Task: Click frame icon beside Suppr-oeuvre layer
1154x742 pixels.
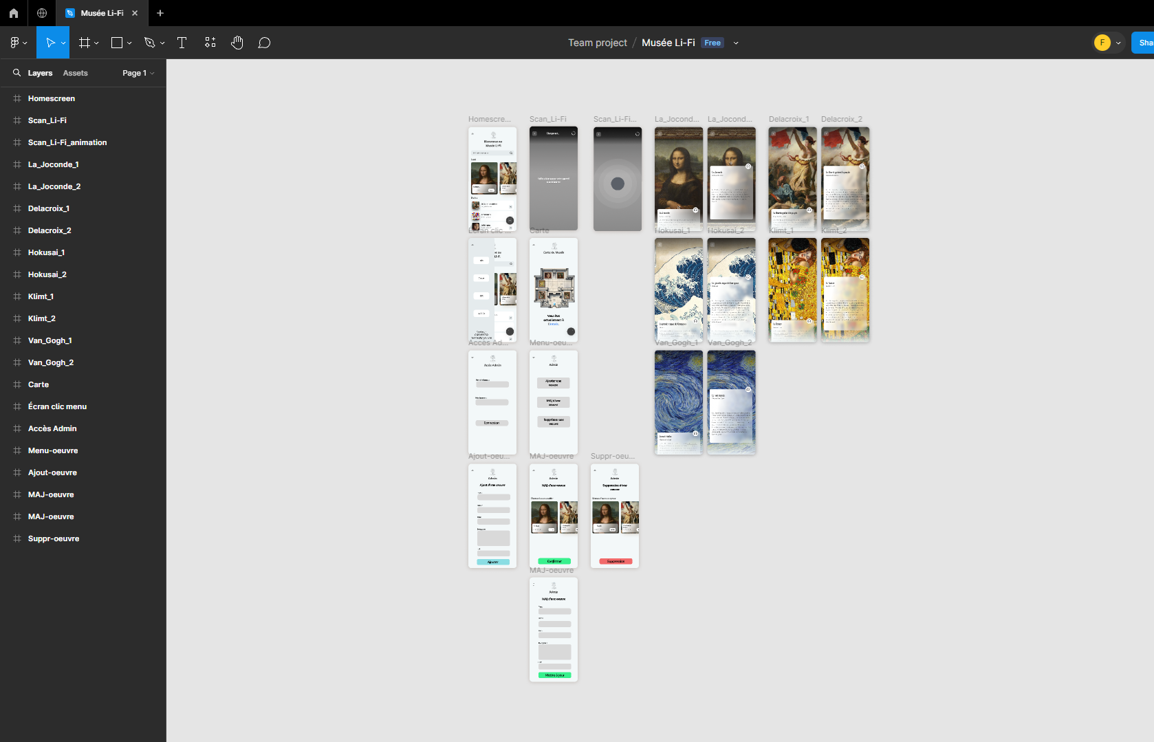Action: click(x=17, y=538)
